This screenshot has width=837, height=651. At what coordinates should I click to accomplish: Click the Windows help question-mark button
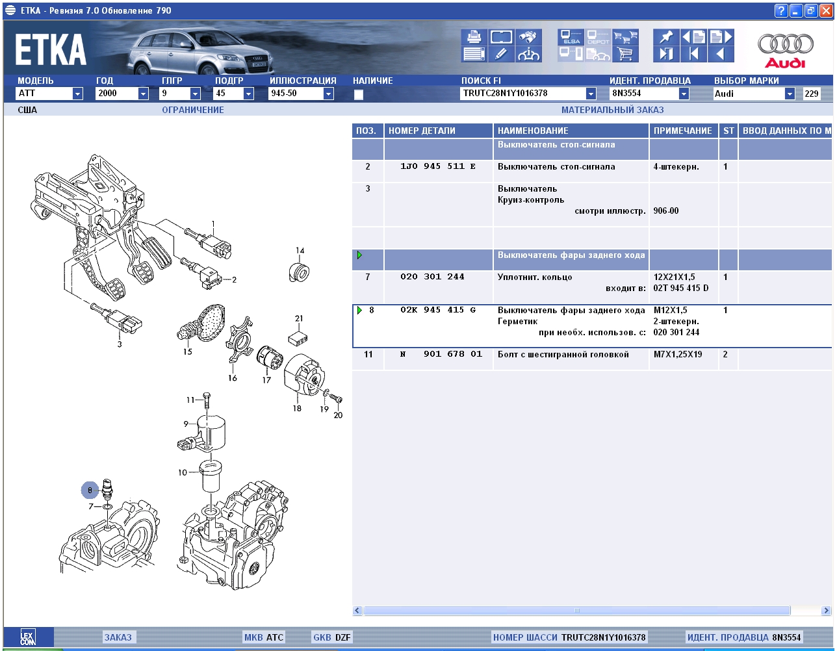(781, 11)
